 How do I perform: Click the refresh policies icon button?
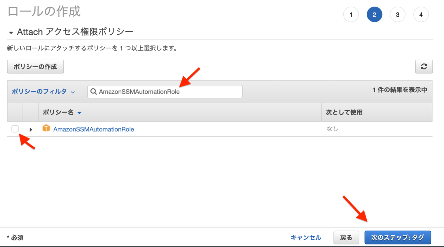424,67
